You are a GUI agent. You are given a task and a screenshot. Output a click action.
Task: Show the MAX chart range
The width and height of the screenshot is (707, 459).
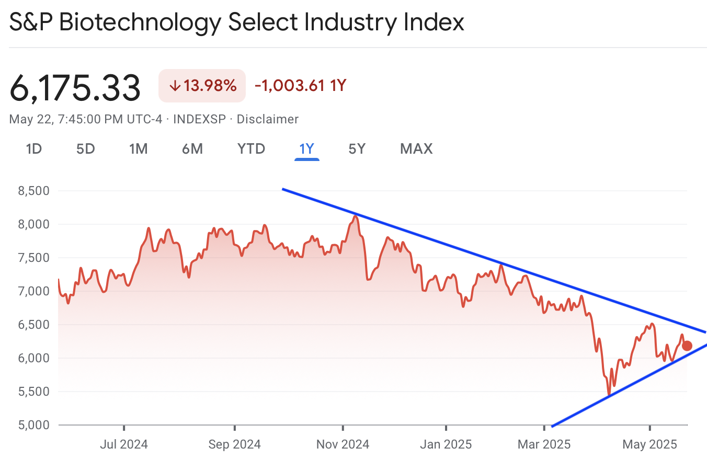416,149
